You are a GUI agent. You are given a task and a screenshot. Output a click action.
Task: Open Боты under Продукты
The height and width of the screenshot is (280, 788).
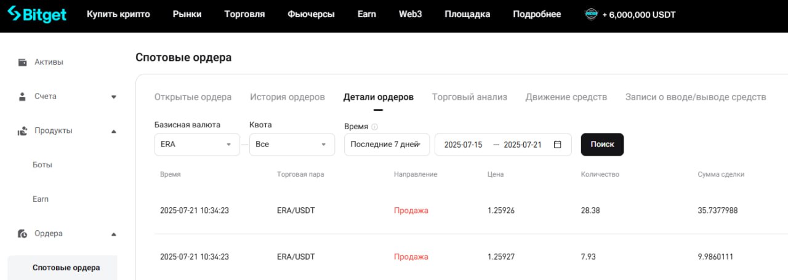[x=42, y=165]
